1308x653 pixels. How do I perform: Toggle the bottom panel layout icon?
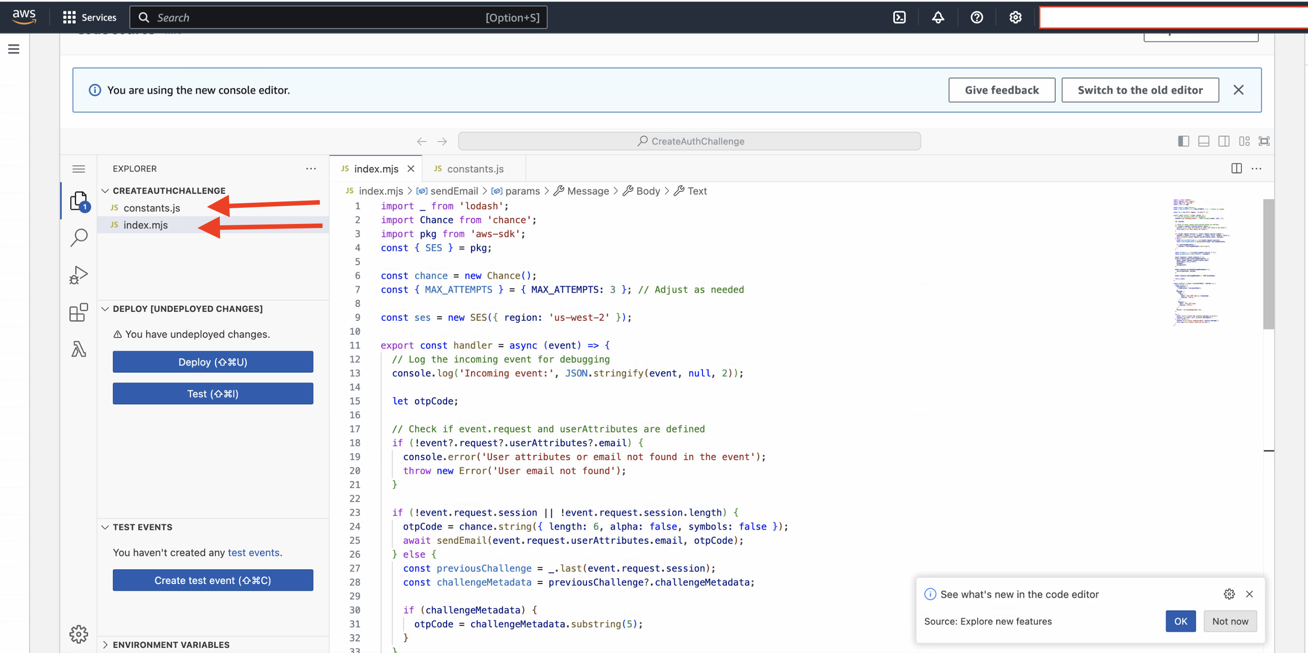click(x=1203, y=141)
